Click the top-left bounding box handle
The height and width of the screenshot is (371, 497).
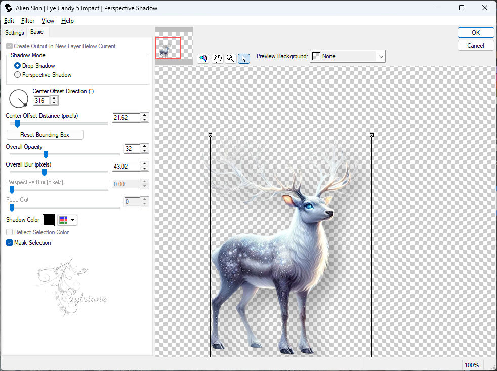[211, 135]
